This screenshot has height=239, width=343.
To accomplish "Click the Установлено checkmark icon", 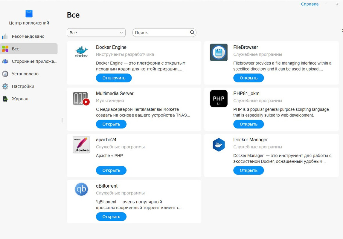I will tap(5, 74).
